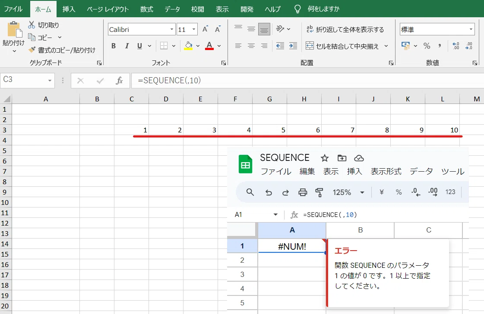This screenshot has width=484, height=314.
Task: Open the font size 11 dropdown
Action: coord(194,29)
